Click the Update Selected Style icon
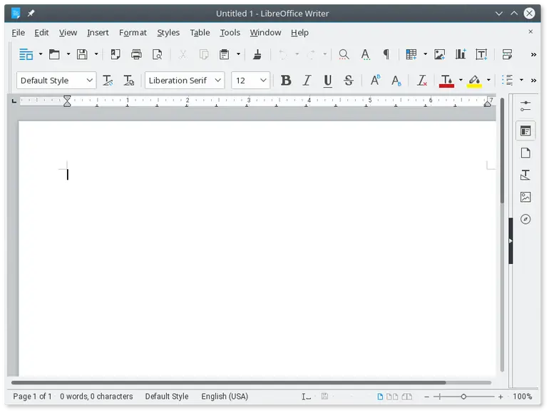 (x=108, y=81)
